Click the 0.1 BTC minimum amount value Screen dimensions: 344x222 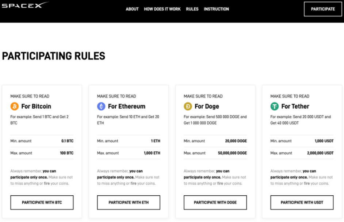(x=67, y=141)
